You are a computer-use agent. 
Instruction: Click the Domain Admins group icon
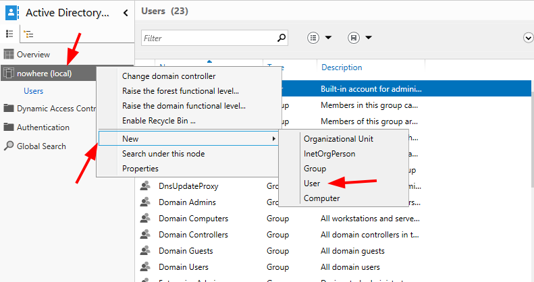(145, 202)
